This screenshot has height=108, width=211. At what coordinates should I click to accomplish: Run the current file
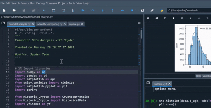pyautogui.click(x=44, y=10)
